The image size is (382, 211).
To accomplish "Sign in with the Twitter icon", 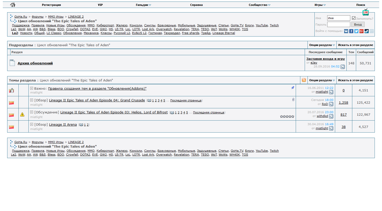I will click(x=356, y=31).
